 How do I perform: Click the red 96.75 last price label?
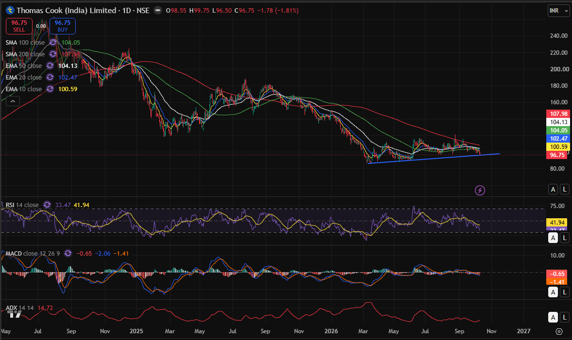pos(557,155)
